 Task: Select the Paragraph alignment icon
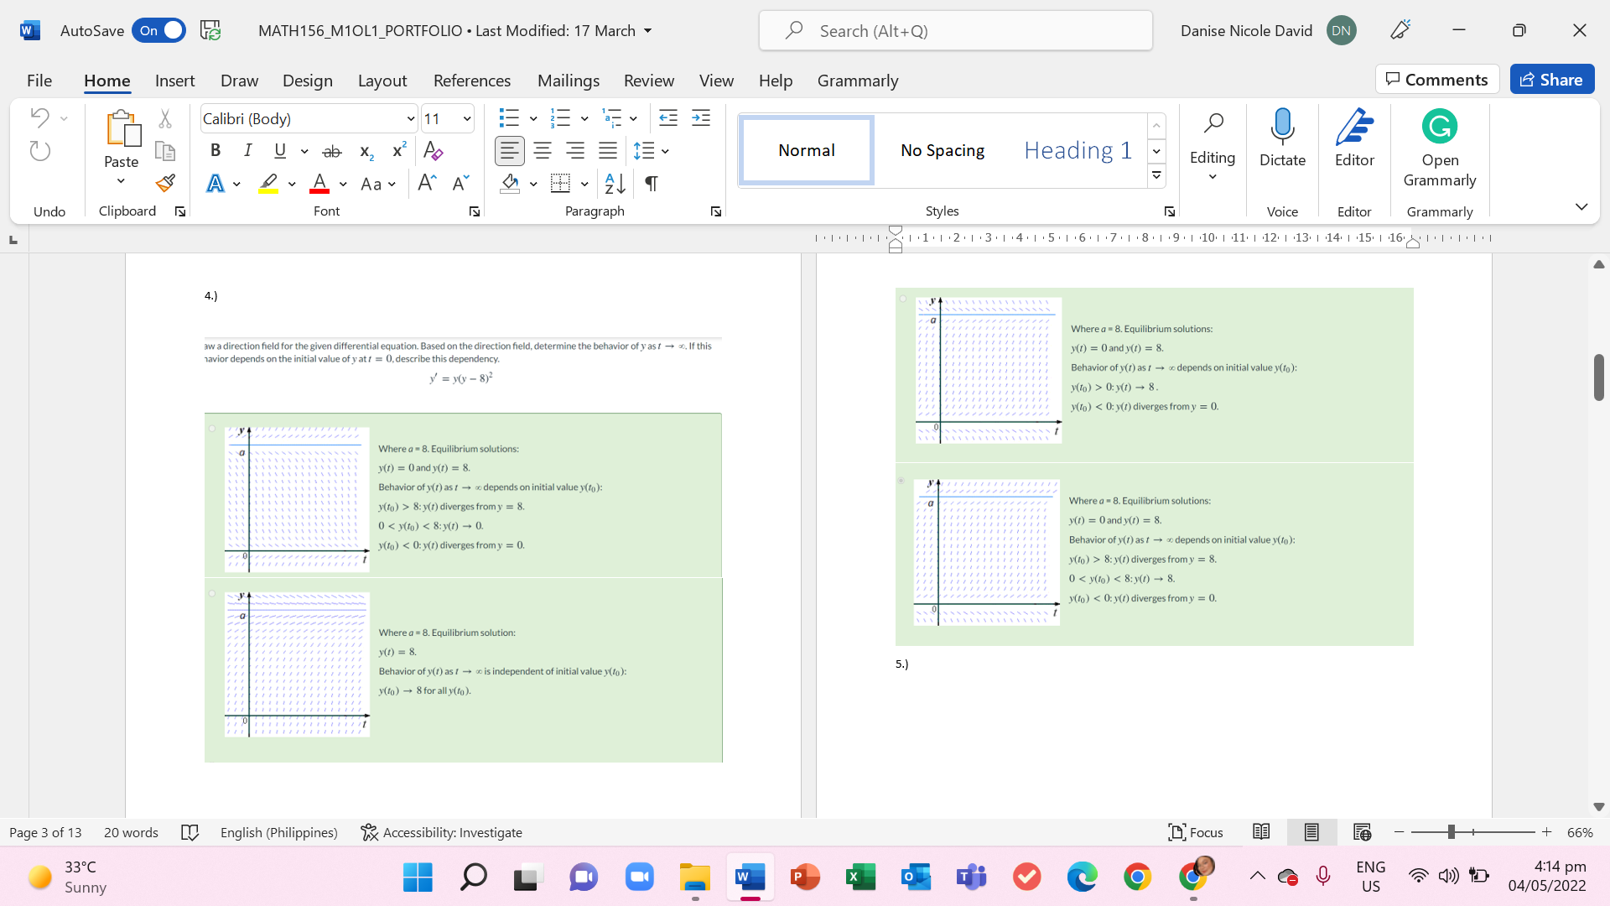click(x=509, y=150)
